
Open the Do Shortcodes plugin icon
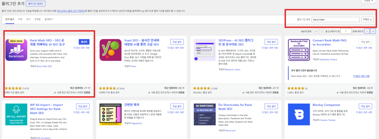tap(205, 114)
